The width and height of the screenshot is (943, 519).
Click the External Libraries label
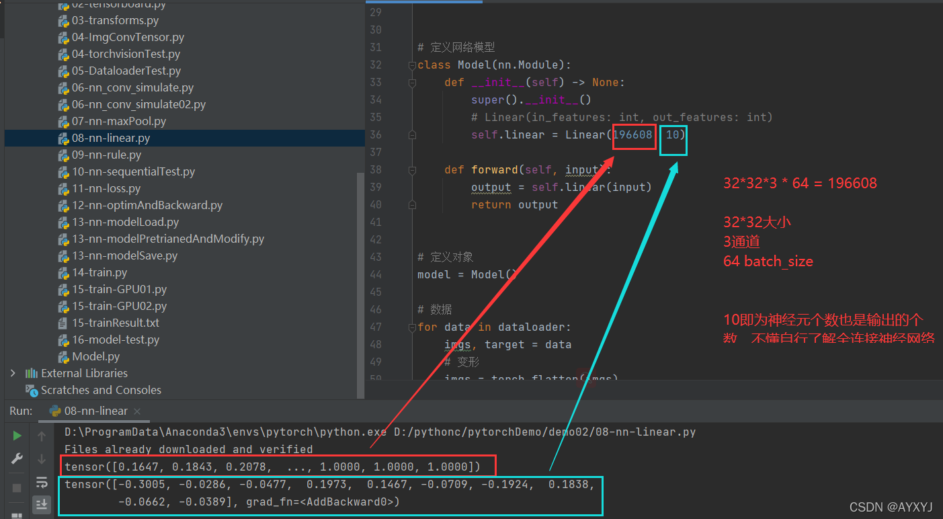pyautogui.click(x=84, y=373)
